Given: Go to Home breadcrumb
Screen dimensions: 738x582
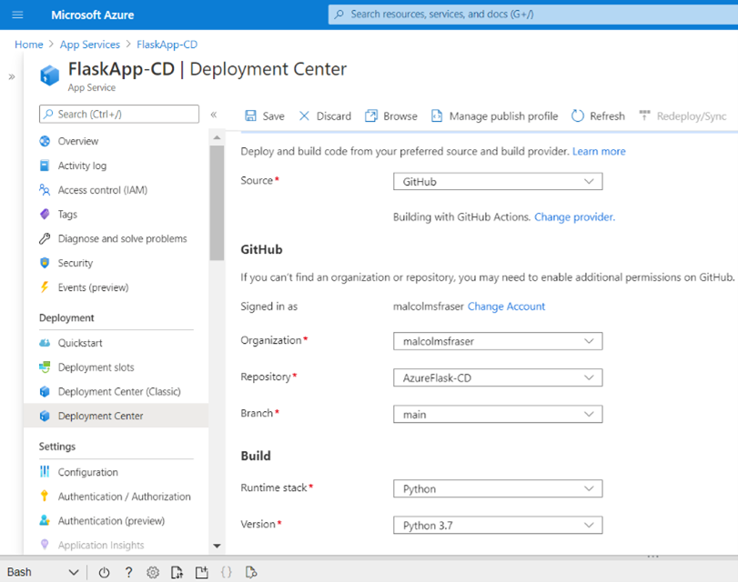Looking at the screenshot, I should 29,45.
